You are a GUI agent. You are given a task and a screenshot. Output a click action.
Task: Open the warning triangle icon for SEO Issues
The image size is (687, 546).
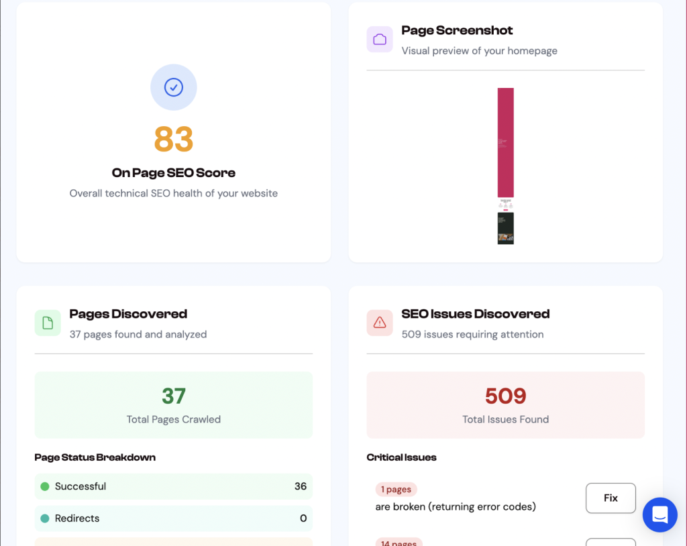point(380,323)
